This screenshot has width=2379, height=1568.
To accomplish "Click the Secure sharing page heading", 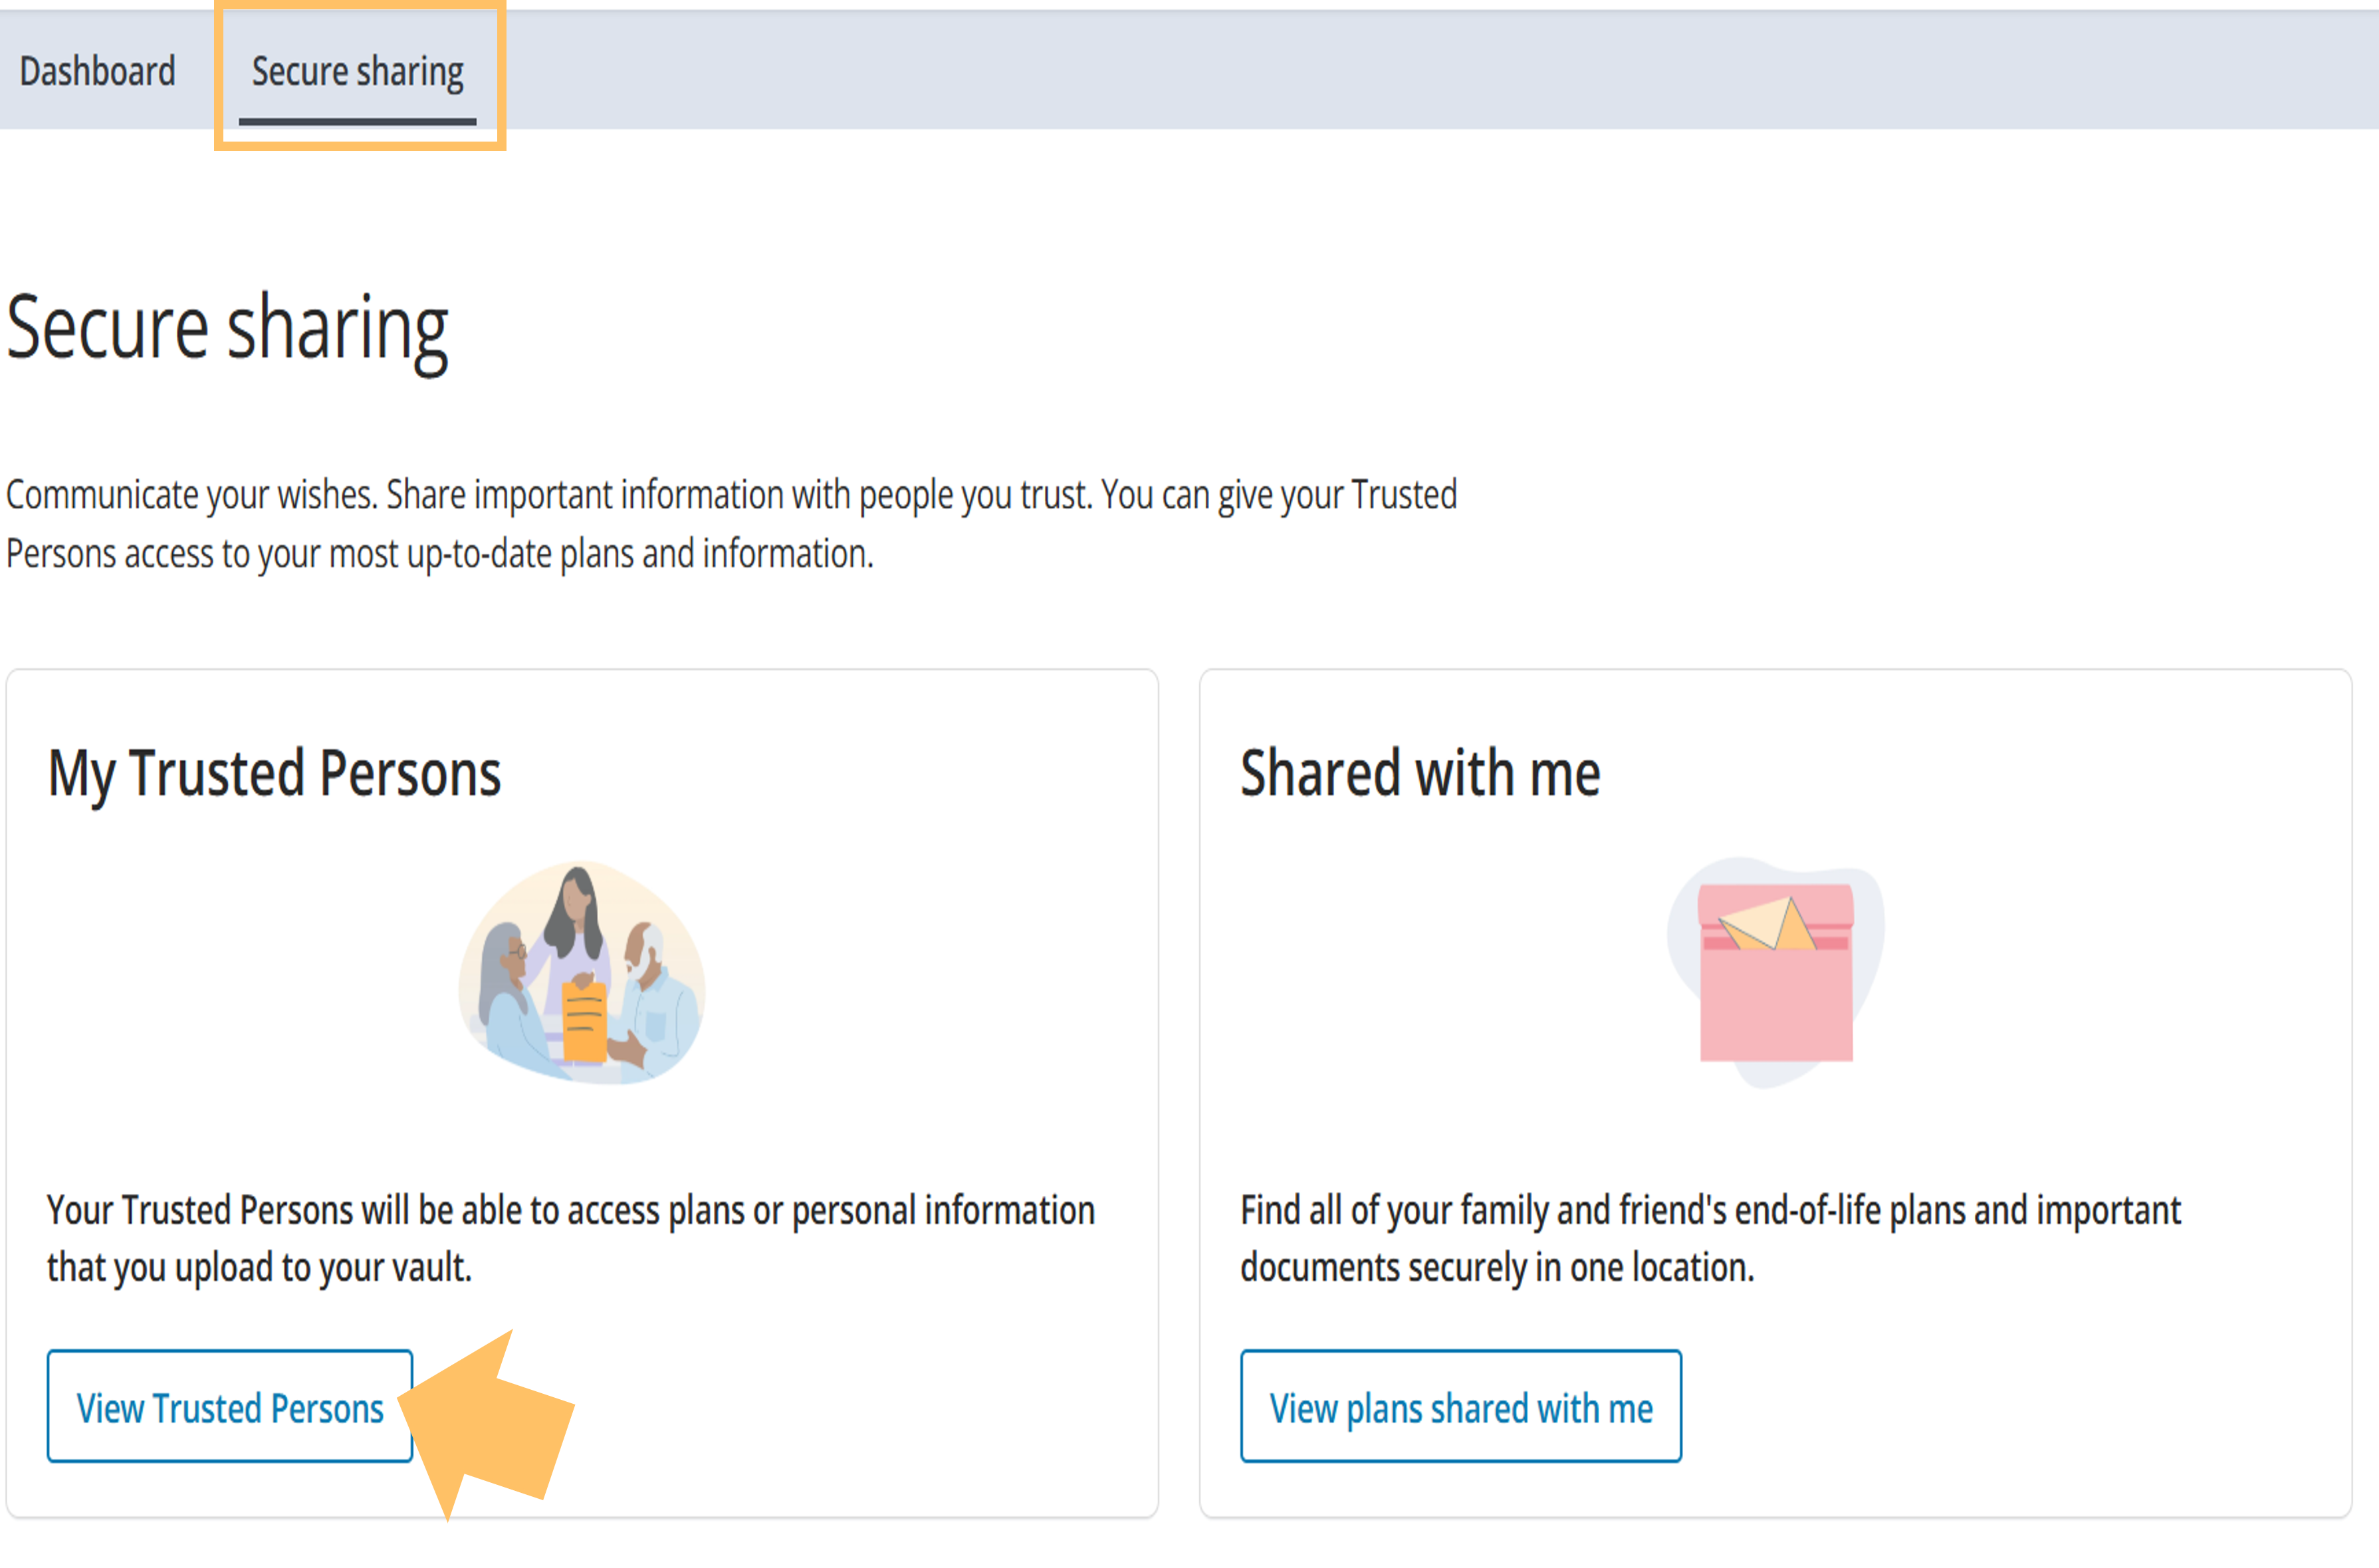I will tap(227, 327).
